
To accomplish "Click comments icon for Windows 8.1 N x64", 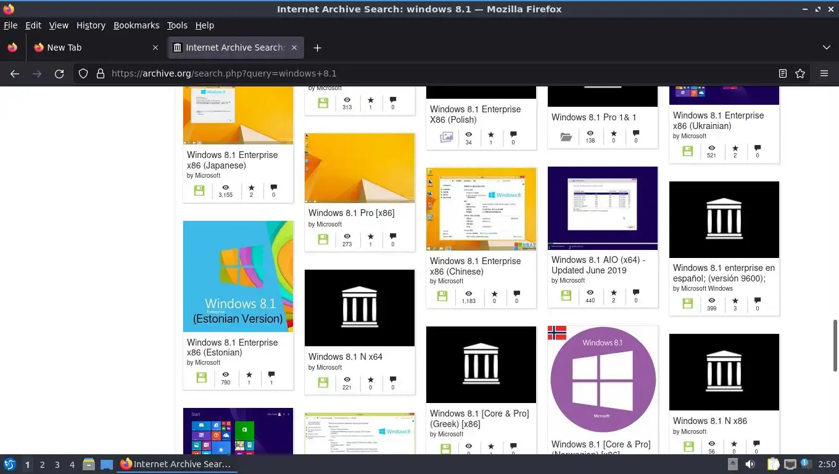I will click(393, 380).
